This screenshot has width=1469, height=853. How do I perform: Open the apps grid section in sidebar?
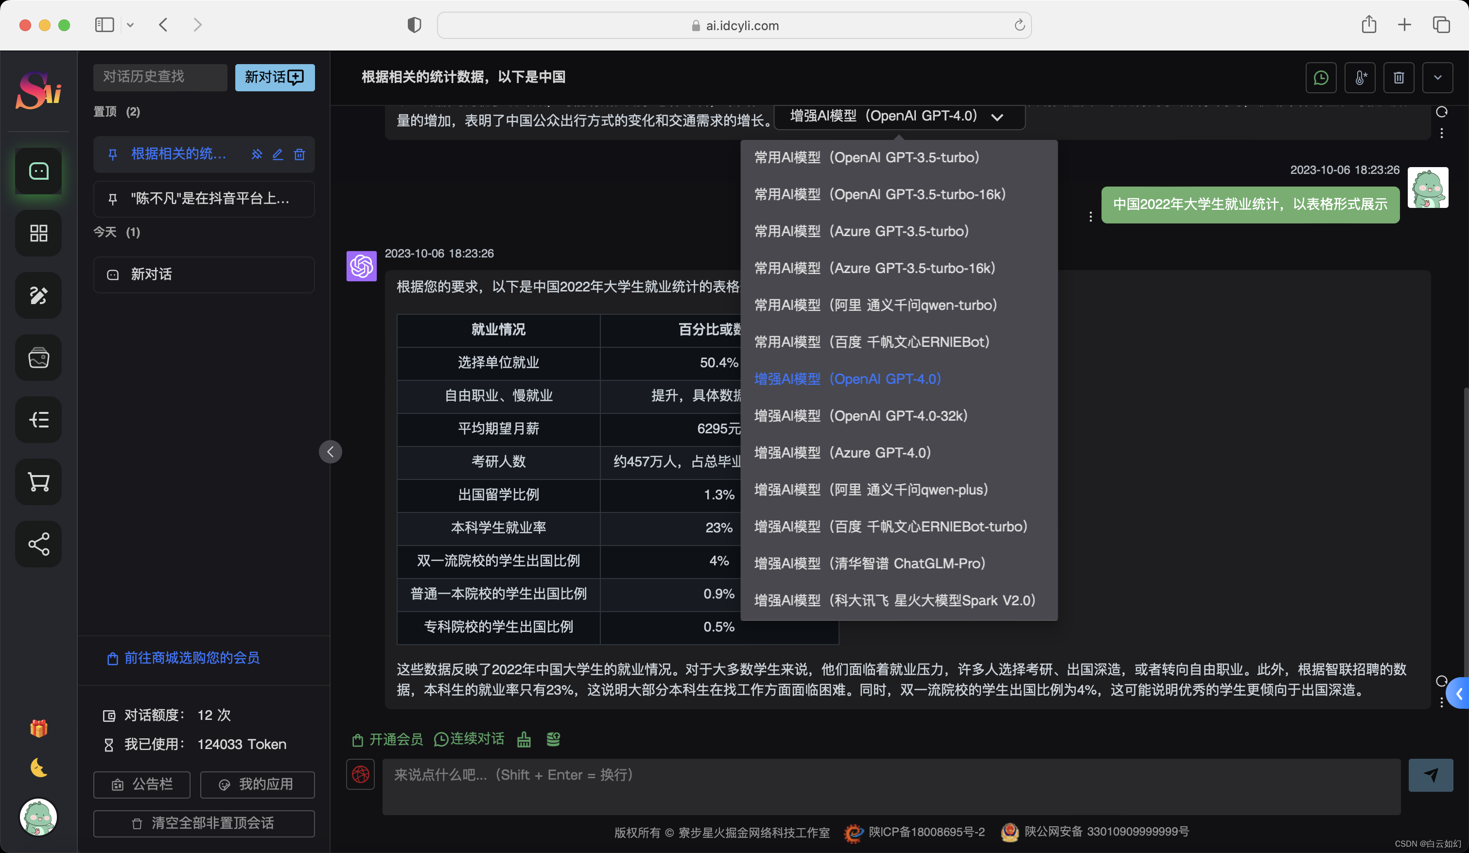(x=38, y=233)
